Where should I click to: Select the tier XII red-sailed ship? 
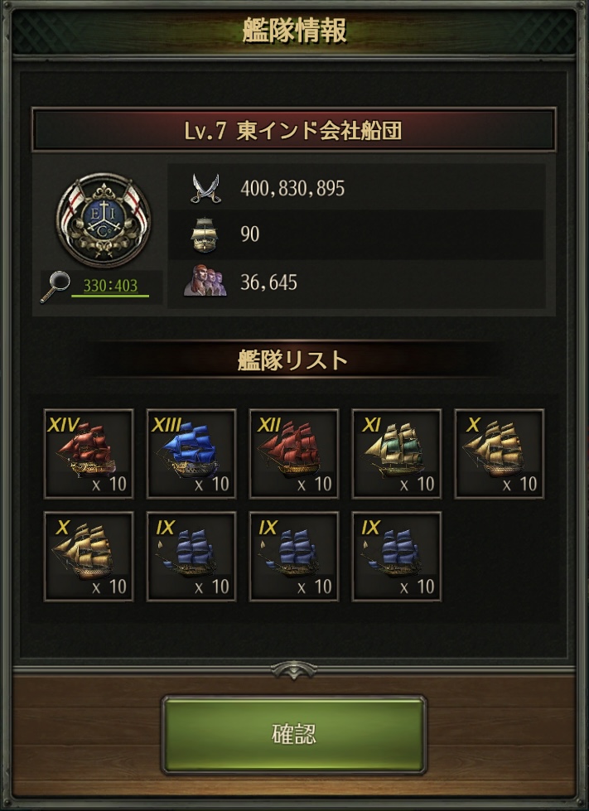tap(294, 454)
